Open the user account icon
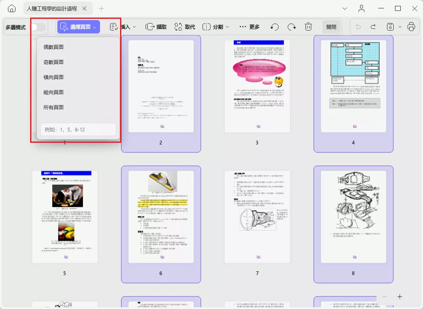Viewport: 423px width, 309px height. point(361,9)
